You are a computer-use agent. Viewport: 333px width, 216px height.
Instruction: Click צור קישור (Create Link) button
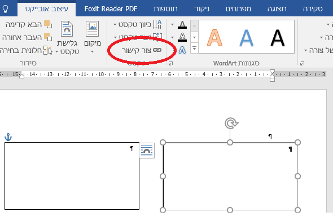tap(142, 50)
